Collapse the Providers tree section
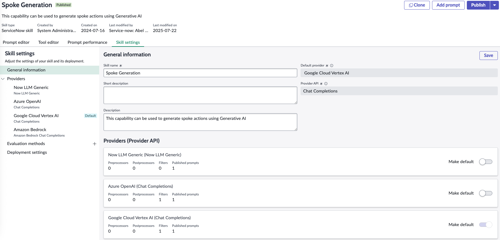500x240 pixels. [x=3, y=79]
